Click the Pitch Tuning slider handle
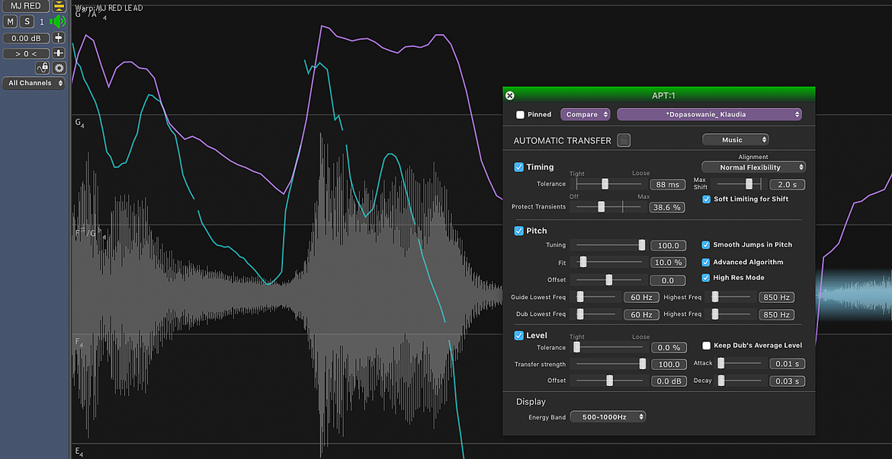The width and height of the screenshot is (892, 459). point(642,245)
